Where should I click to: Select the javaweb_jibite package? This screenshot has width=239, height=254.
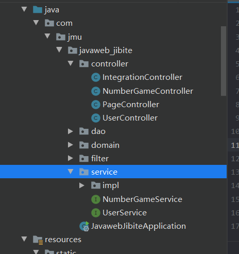coord(106,50)
